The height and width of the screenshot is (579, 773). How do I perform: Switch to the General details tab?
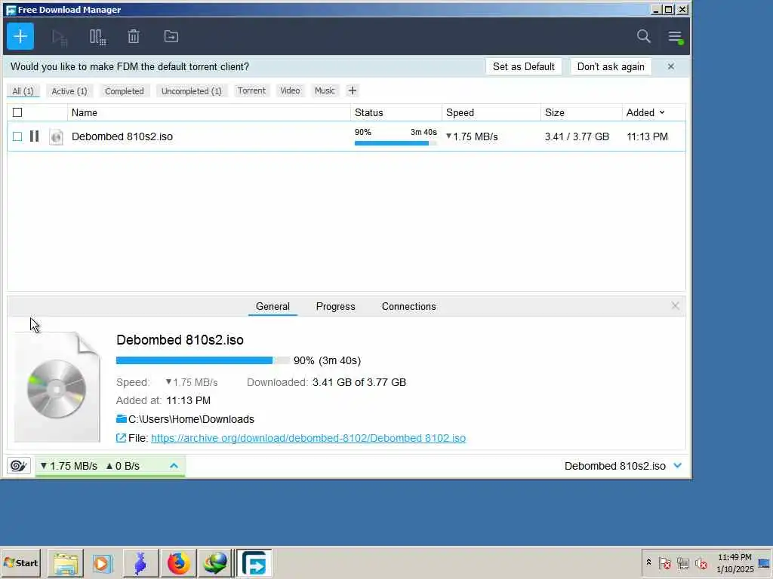tap(273, 306)
